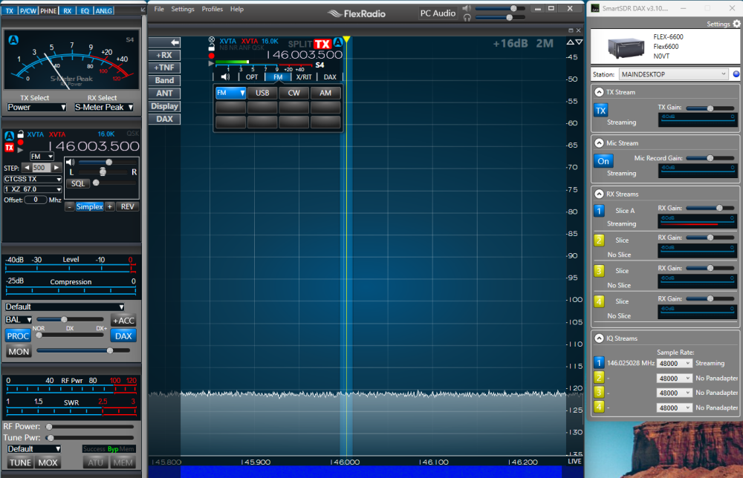743x478 pixels.
Task: Open Profiles menu
Action: (212, 9)
